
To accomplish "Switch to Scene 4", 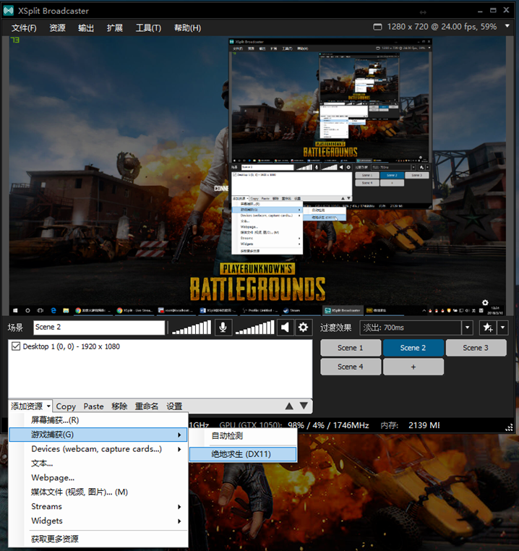I will 351,367.
